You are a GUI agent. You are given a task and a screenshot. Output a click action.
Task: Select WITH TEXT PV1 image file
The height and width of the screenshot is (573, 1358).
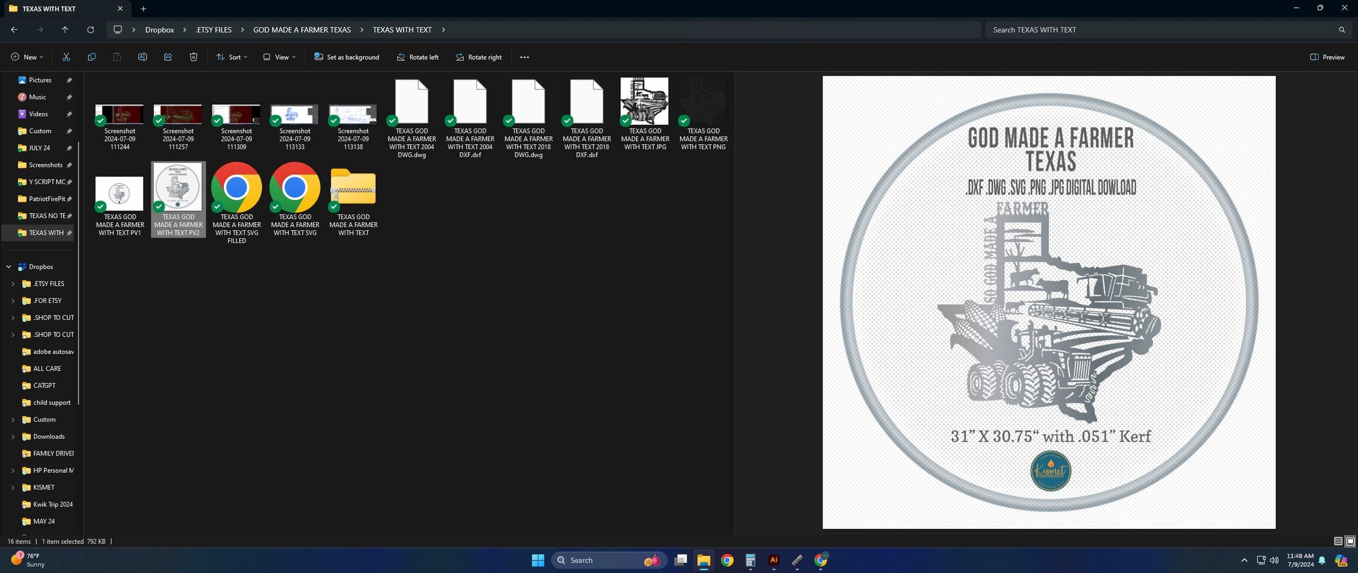point(120,206)
